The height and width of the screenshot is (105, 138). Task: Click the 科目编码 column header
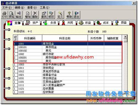point(30,38)
